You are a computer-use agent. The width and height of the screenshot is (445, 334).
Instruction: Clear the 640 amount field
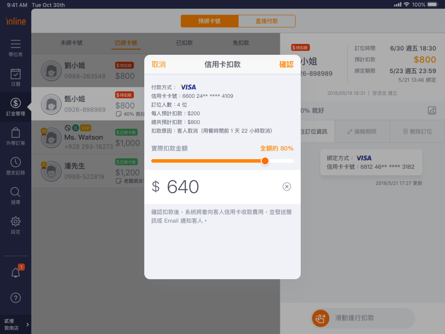click(287, 187)
